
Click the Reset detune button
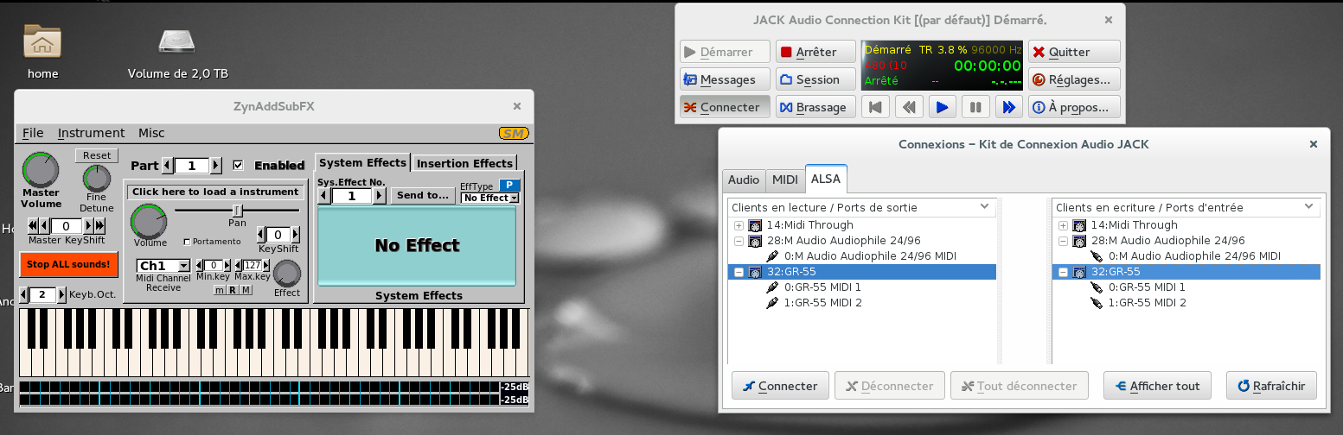[x=96, y=155]
